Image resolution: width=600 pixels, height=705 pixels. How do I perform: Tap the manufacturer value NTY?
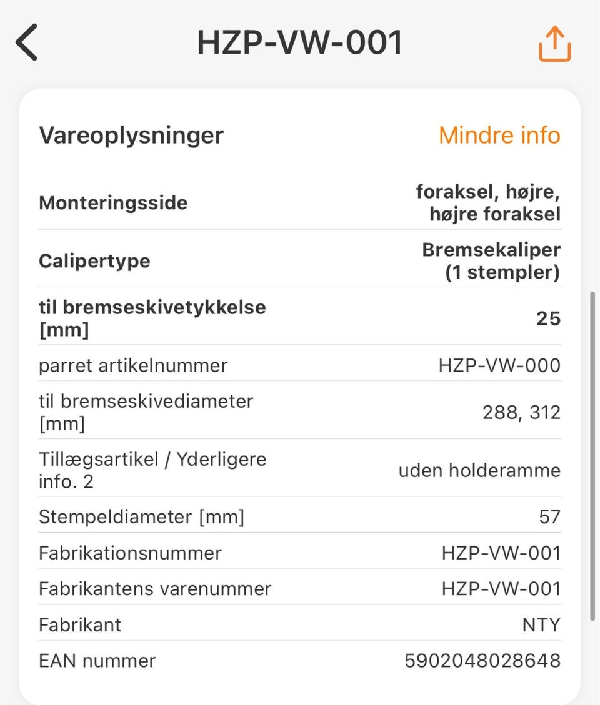click(541, 624)
